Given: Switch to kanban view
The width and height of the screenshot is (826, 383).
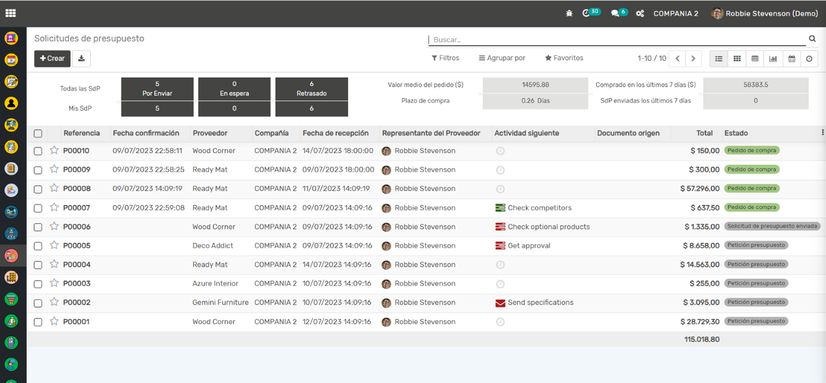Looking at the screenshot, I should pyautogui.click(x=737, y=59).
